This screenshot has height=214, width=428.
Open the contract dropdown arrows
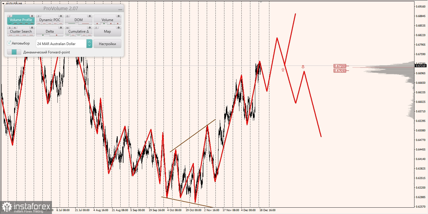(x=89, y=44)
